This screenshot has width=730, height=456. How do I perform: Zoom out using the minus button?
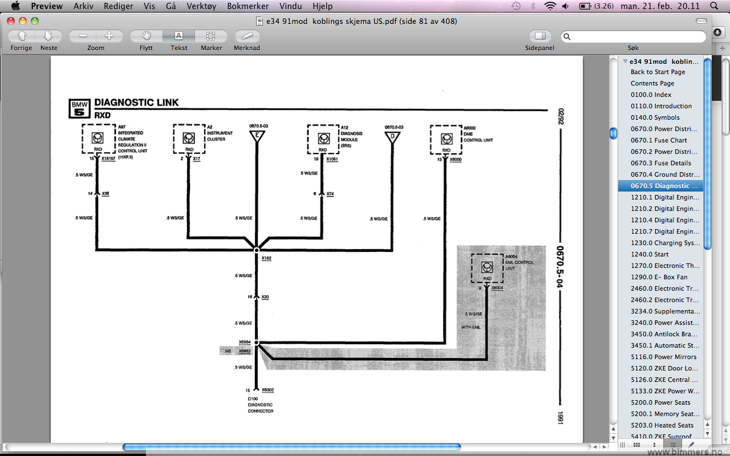click(x=83, y=36)
